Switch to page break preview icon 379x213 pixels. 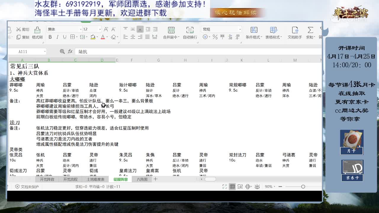pos(240,187)
